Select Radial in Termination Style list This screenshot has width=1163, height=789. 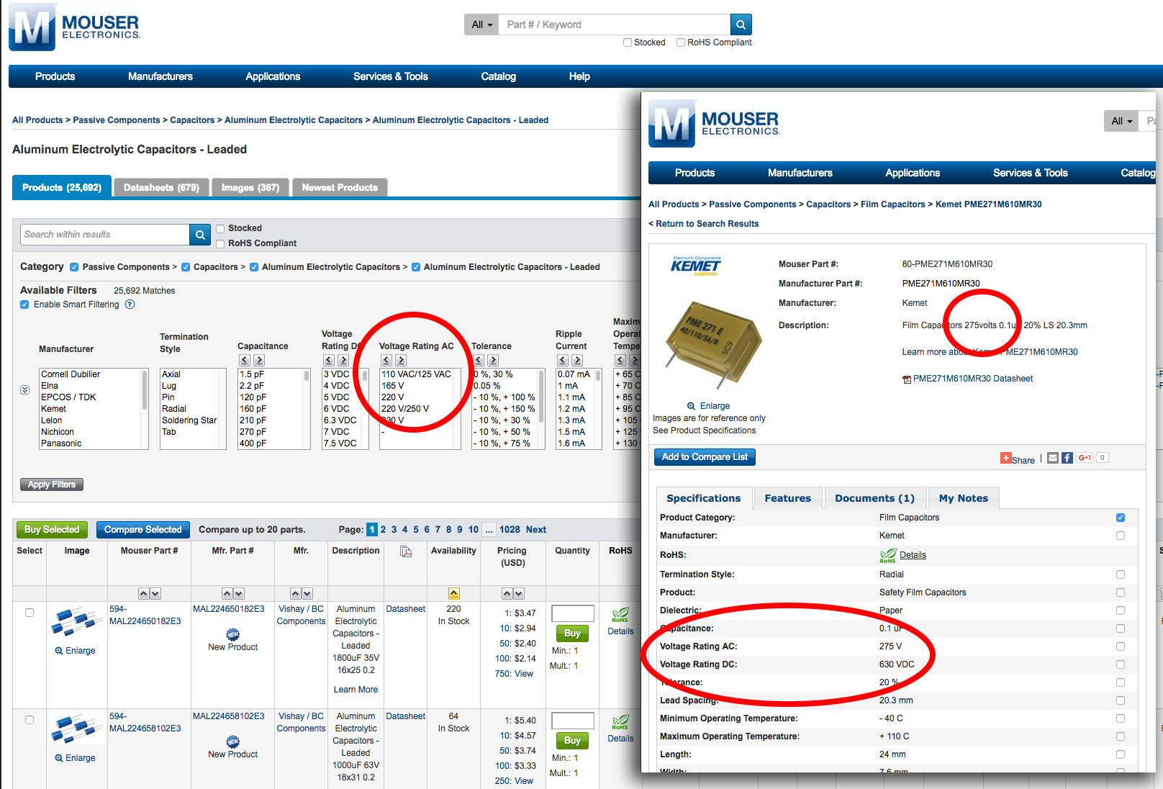pos(174,409)
